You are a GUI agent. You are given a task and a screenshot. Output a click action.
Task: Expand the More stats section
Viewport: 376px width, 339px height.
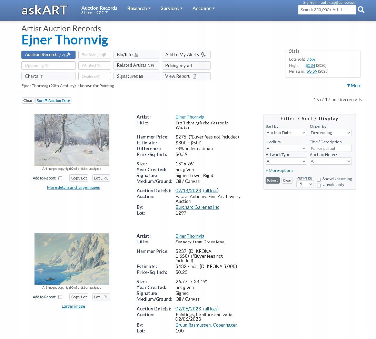(354, 85)
